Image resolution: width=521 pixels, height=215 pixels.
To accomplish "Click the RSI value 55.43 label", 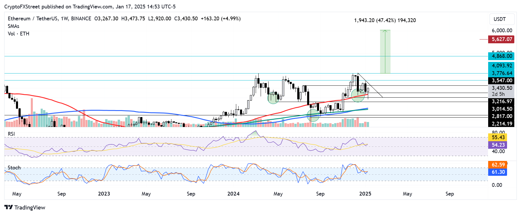I will click(x=498, y=137).
